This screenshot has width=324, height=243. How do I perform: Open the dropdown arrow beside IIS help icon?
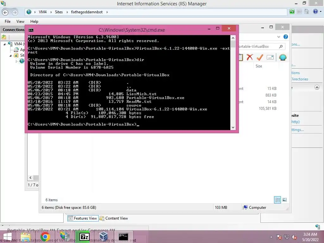click(321, 12)
